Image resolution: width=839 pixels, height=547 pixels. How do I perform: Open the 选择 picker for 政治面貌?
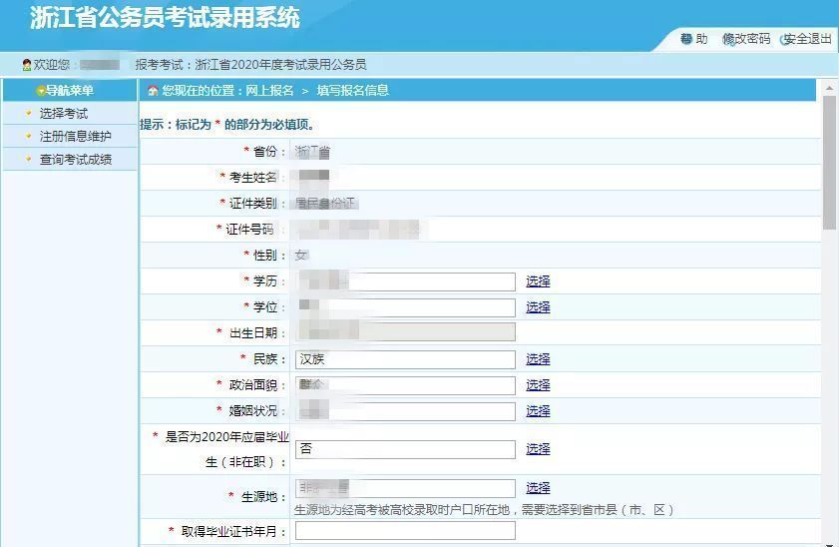[538, 385]
